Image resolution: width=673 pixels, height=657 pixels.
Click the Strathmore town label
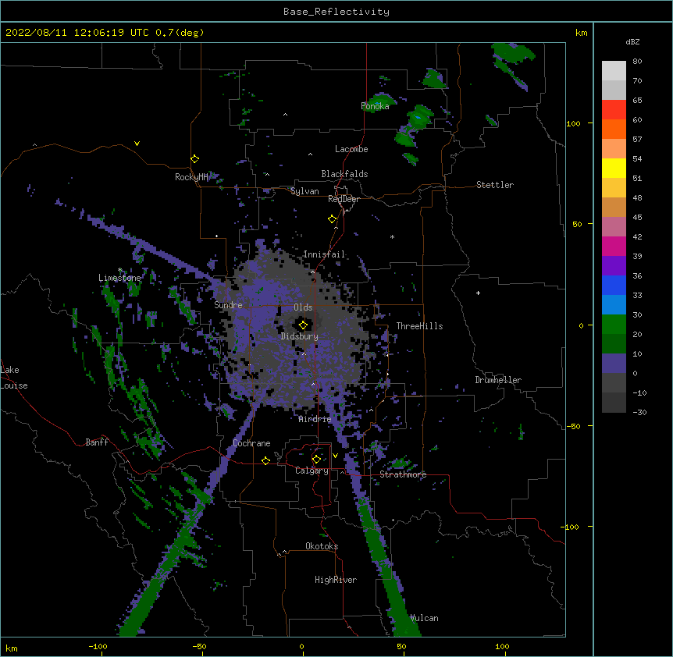tap(403, 474)
